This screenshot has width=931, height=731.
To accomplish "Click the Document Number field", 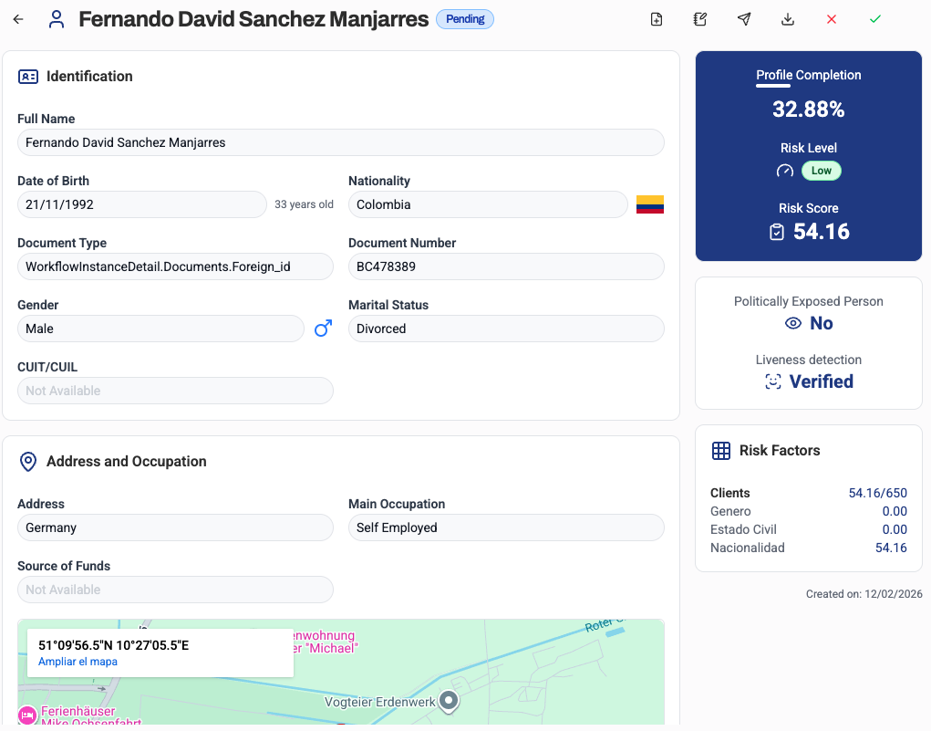I will click(x=506, y=266).
